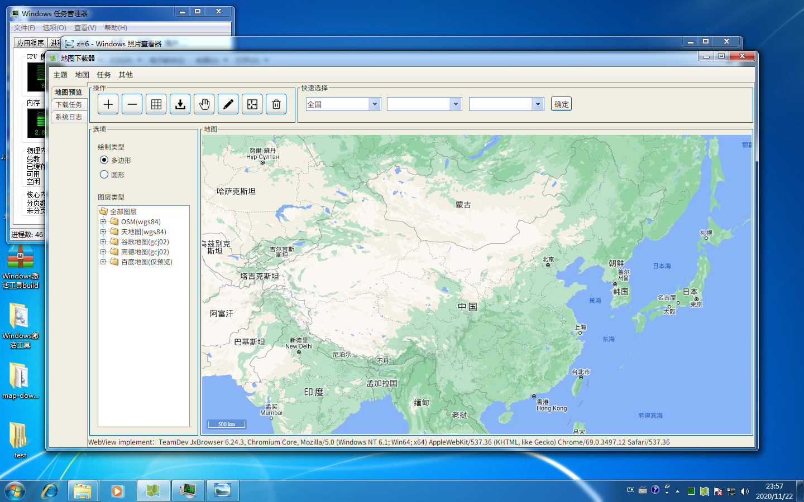The image size is (804, 502).
Task: Switch to map downloader taskbar button
Action: 153,491
